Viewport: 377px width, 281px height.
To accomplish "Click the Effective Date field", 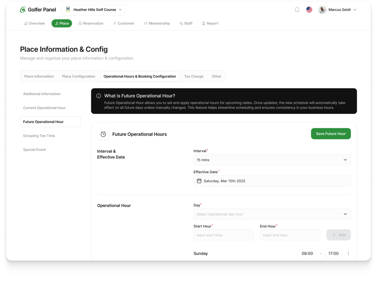I will coord(272,181).
